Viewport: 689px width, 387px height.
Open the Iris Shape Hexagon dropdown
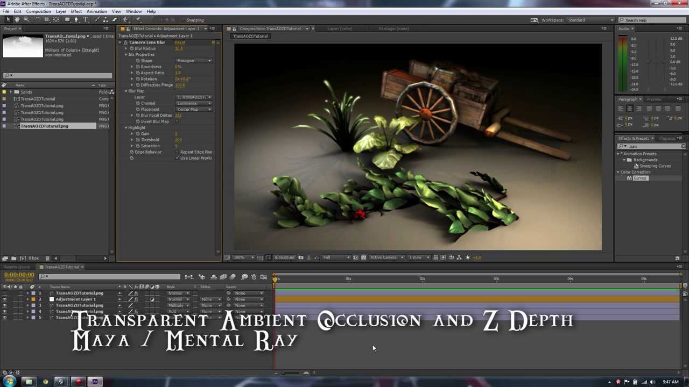[194, 61]
